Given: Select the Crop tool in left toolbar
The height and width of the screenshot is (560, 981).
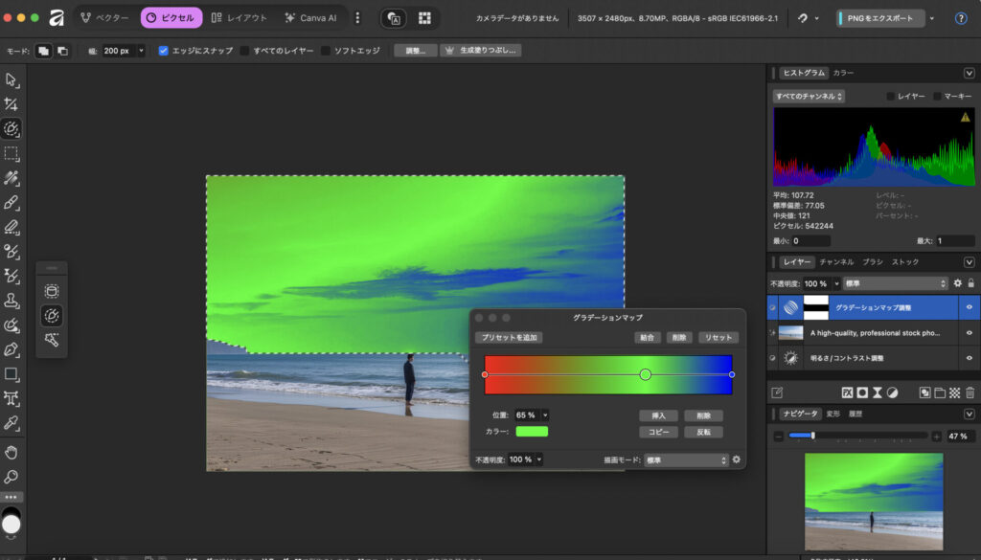Looking at the screenshot, I should [11, 104].
